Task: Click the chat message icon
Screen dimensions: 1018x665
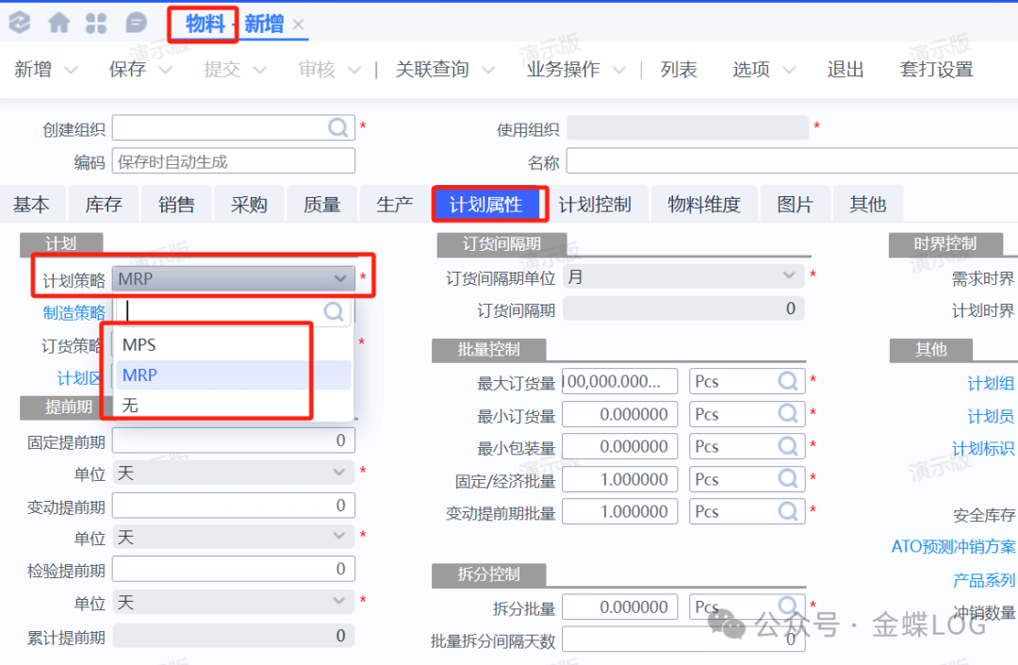Action: (137, 23)
